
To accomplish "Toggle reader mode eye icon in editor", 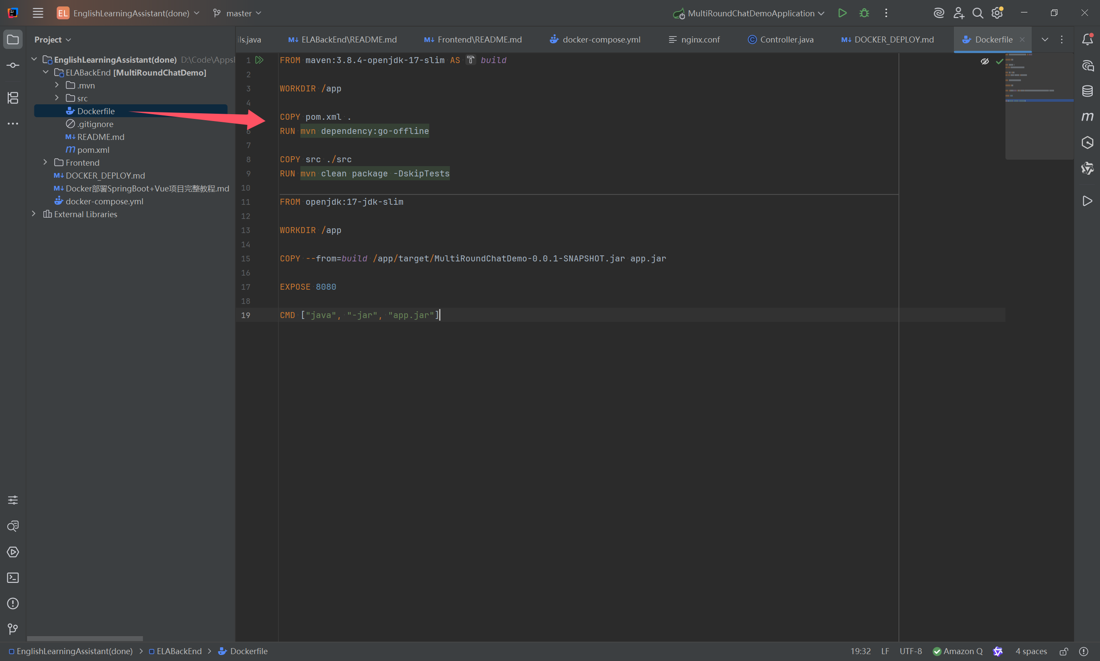I will [x=984, y=61].
